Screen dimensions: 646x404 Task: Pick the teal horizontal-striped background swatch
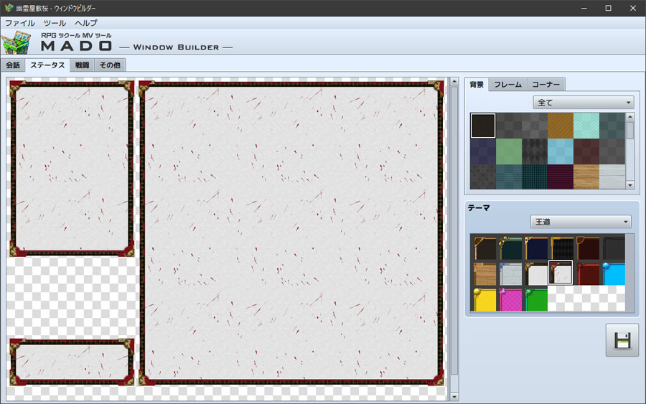pyautogui.click(x=509, y=177)
